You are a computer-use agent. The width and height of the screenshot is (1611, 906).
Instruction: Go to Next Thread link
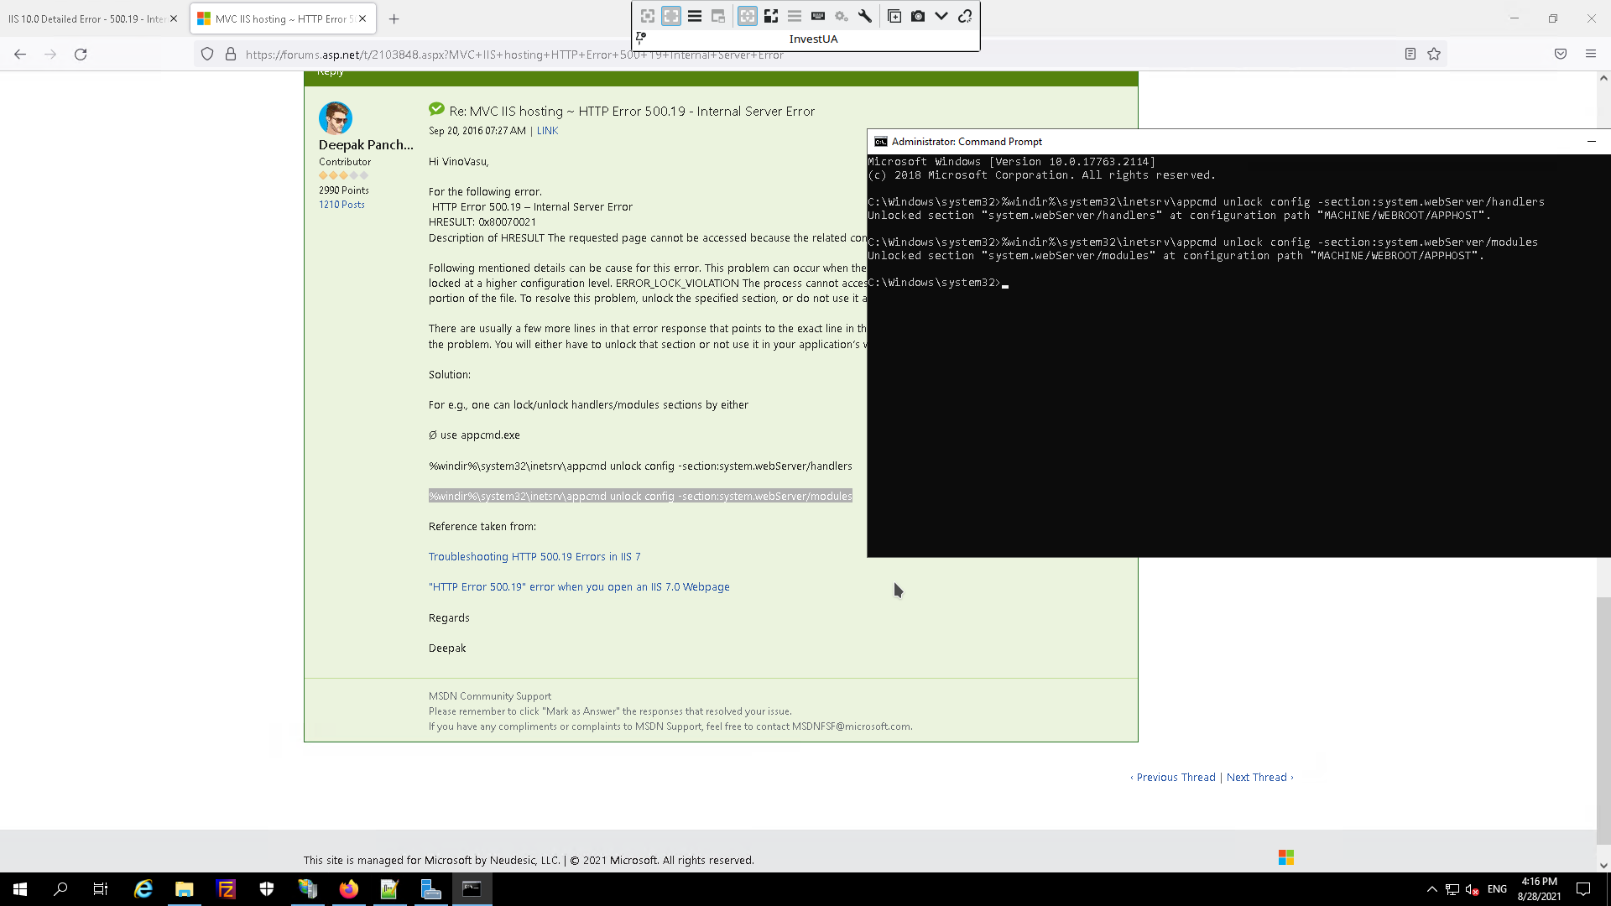(1256, 778)
